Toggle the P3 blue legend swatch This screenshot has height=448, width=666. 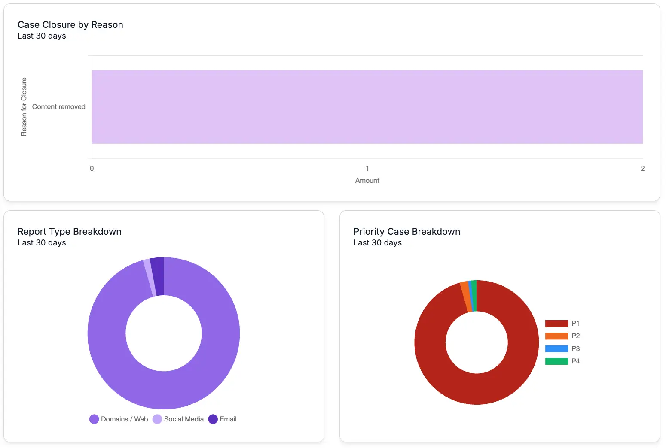click(556, 349)
